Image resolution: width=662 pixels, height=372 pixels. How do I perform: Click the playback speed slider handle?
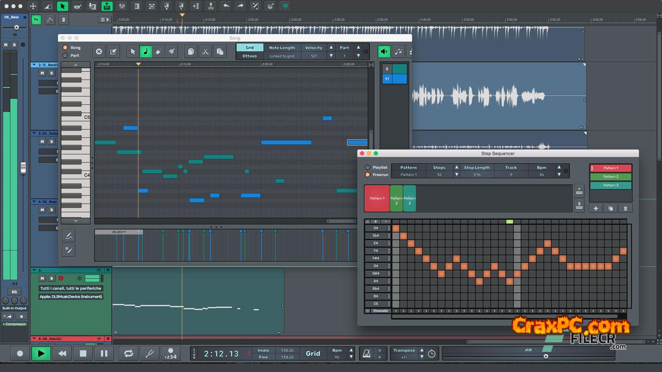click(546, 356)
